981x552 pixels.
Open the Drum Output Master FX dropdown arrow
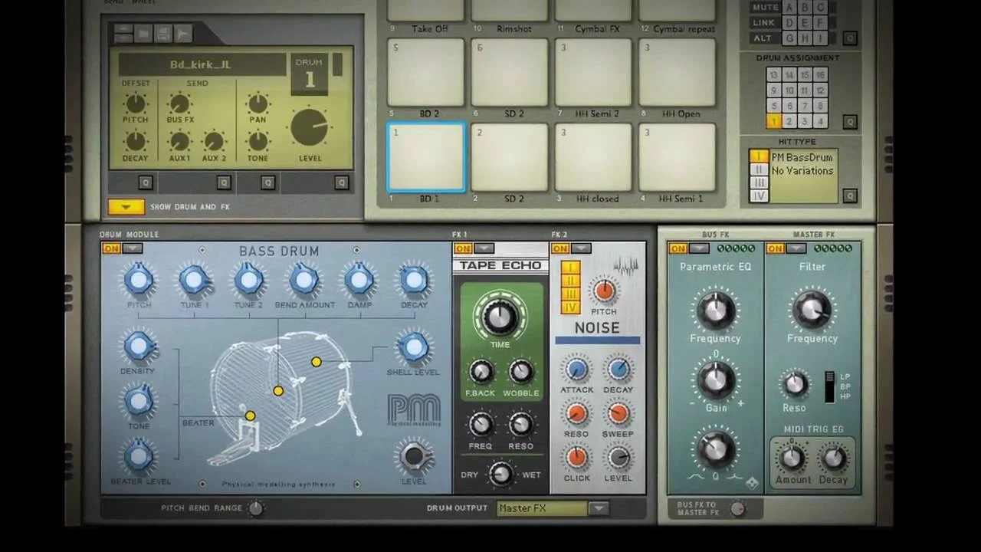tap(599, 508)
